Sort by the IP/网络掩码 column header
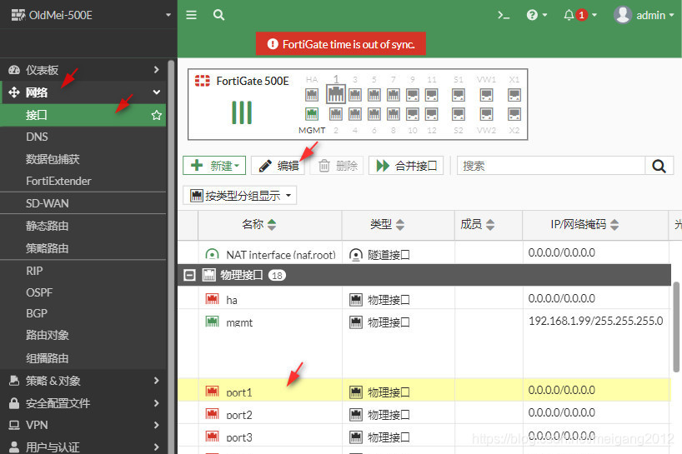 pyautogui.click(x=595, y=225)
